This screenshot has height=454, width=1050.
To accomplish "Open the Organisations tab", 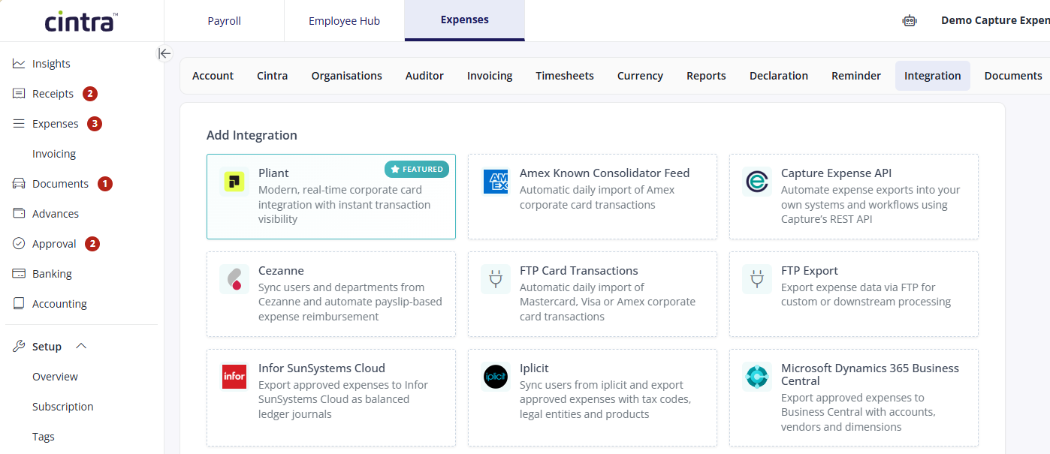I will pyautogui.click(x=347, y=76).
